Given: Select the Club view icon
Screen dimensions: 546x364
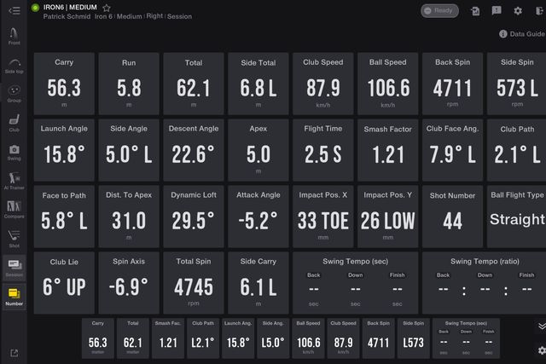Looking at the screenshot, I should 14,123.
